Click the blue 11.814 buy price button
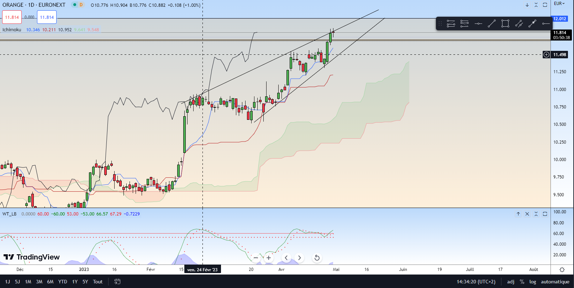 (x=47, y=17)
